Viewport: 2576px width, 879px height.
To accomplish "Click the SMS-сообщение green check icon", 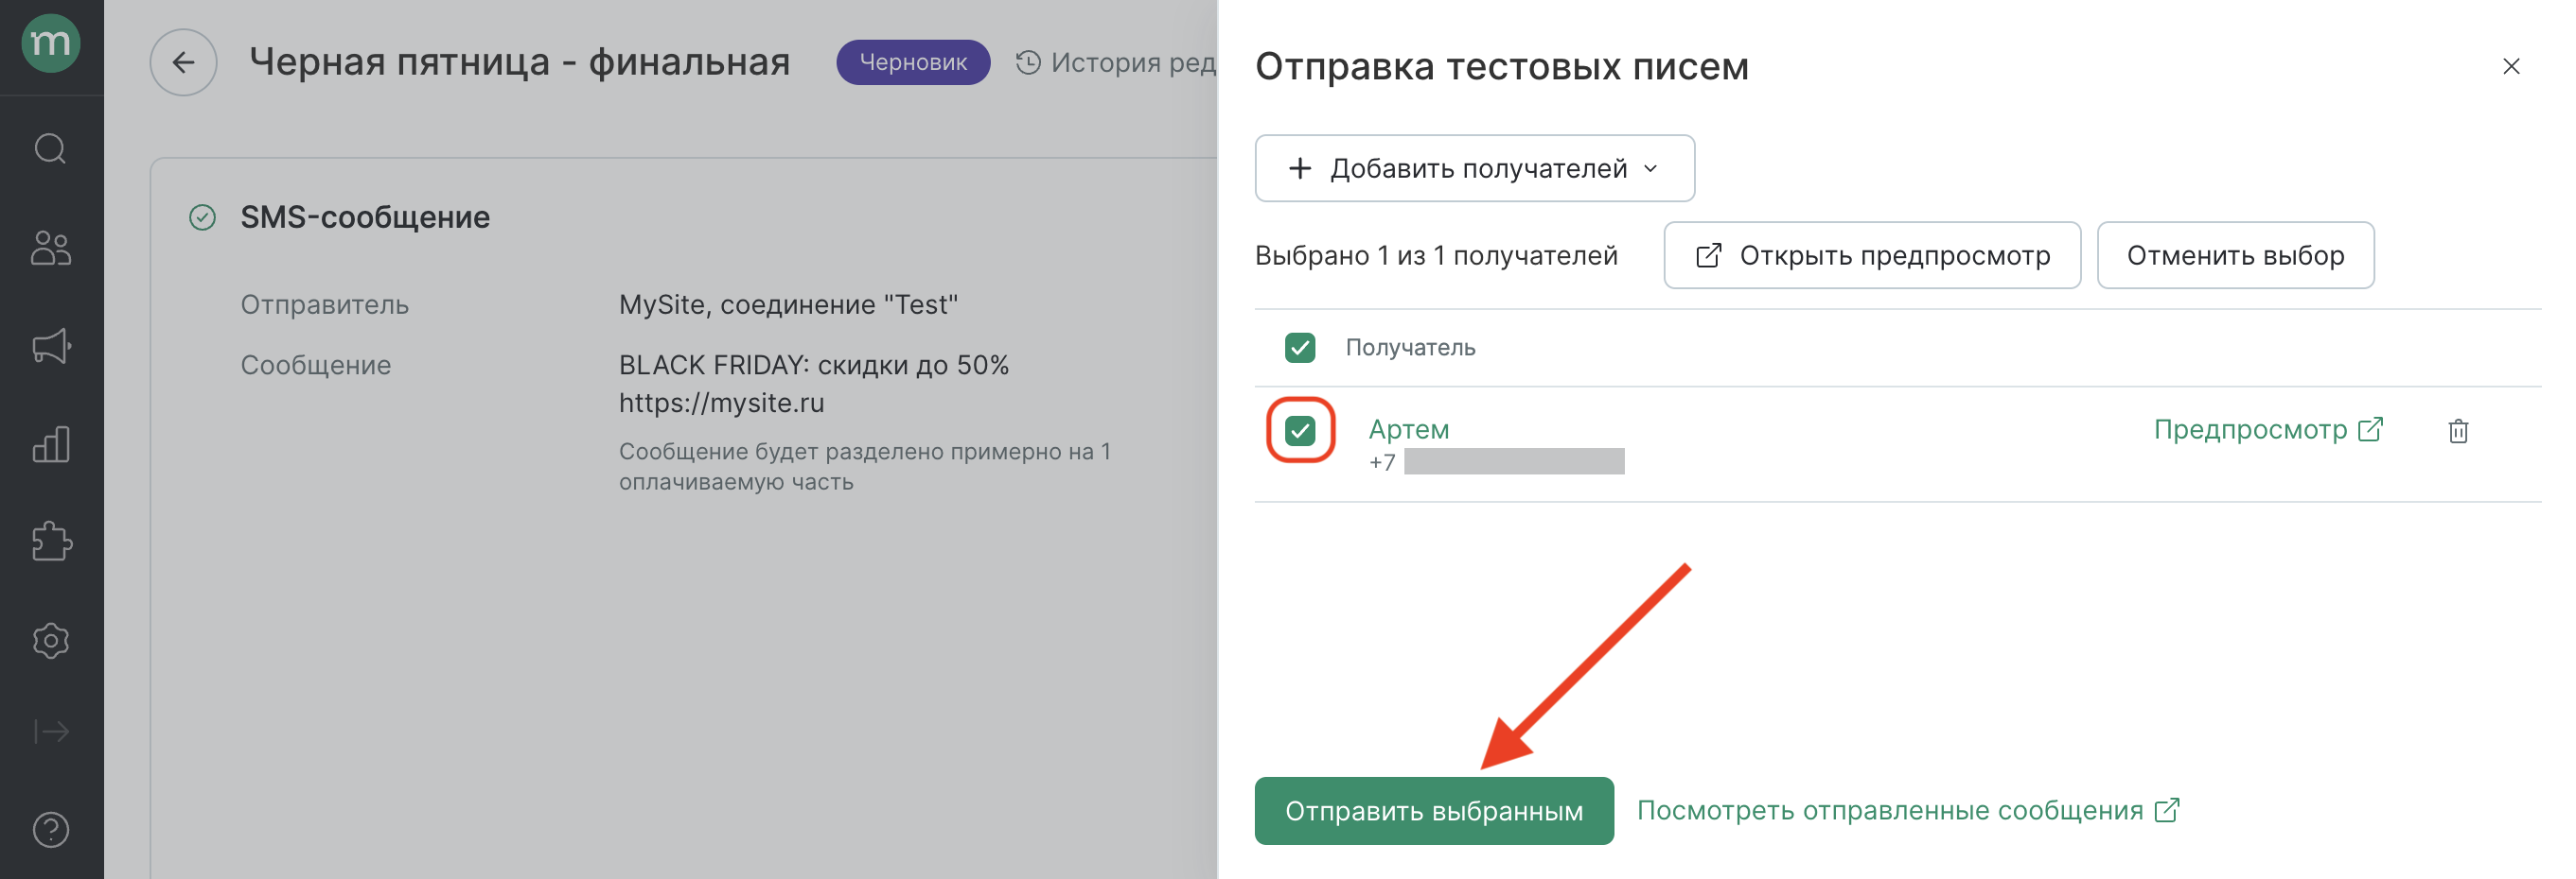I will 202,216.
